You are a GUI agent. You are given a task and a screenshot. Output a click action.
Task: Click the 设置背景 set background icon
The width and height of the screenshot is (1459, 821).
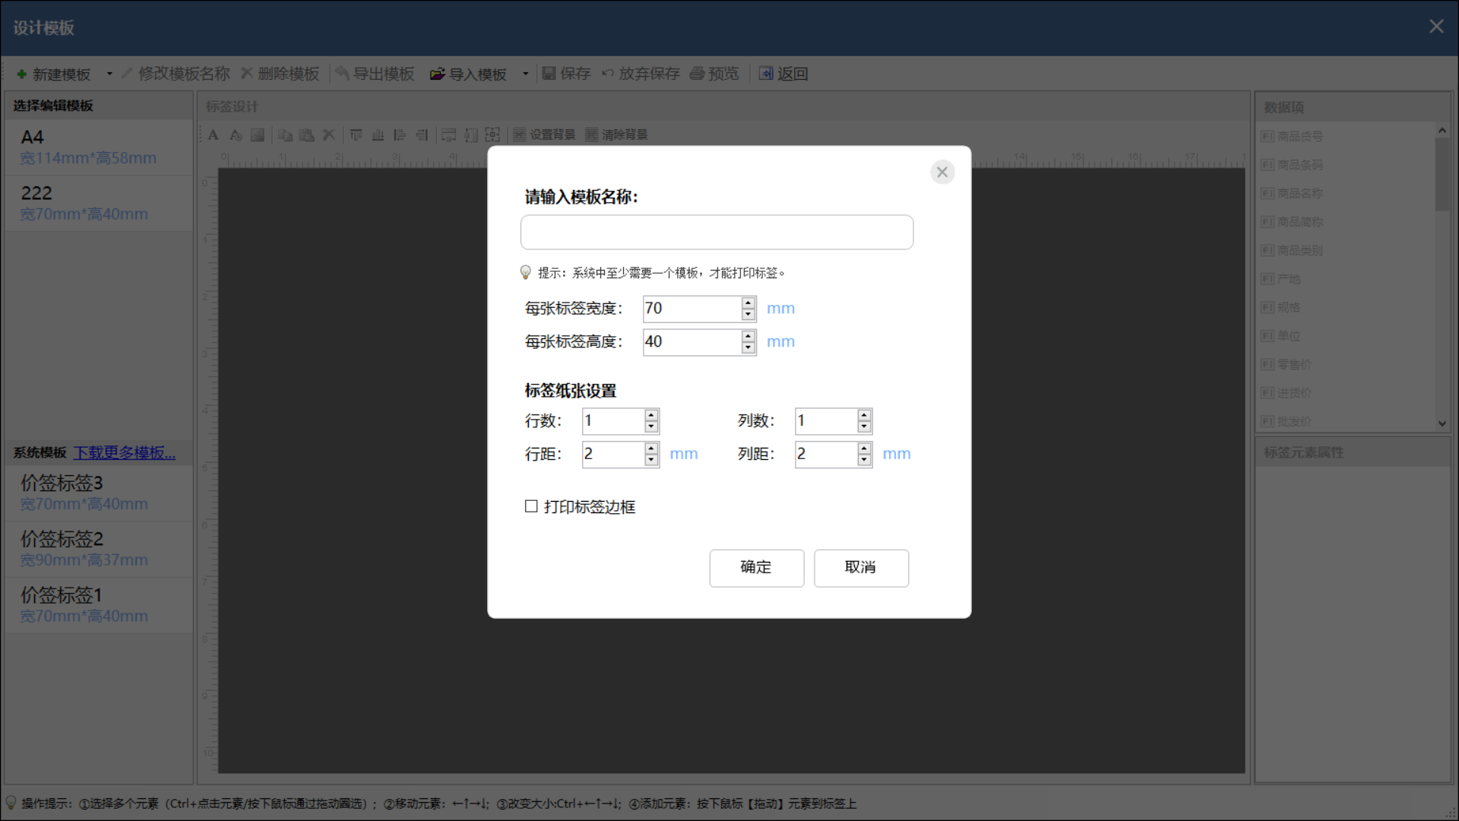(520, 135)
